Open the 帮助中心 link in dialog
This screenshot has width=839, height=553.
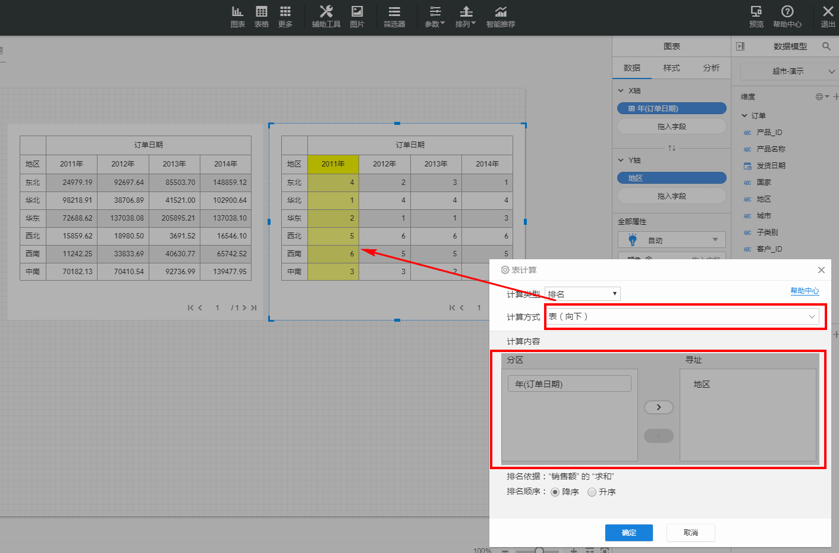pyautogui.click(x=805, y=291)
